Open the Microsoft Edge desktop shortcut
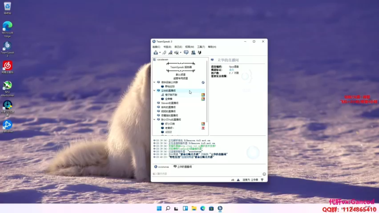 7,29
